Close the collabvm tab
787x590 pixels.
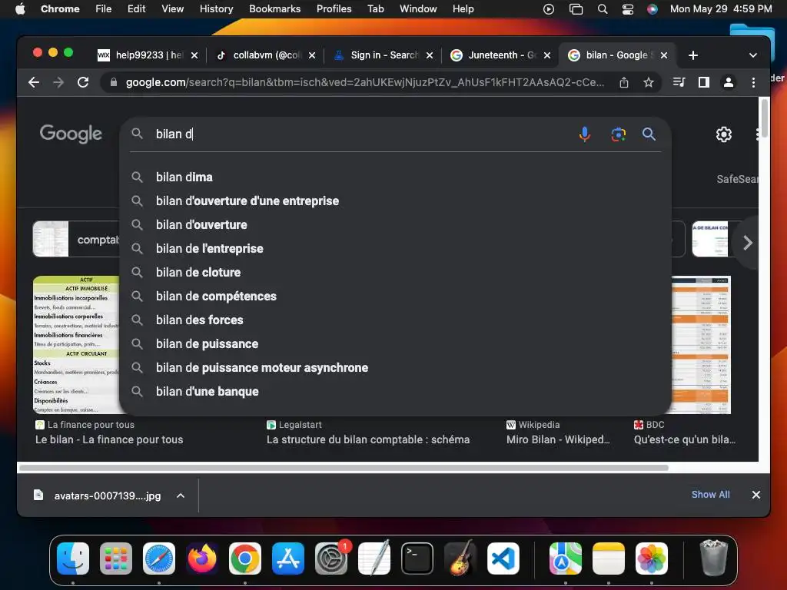312,55
